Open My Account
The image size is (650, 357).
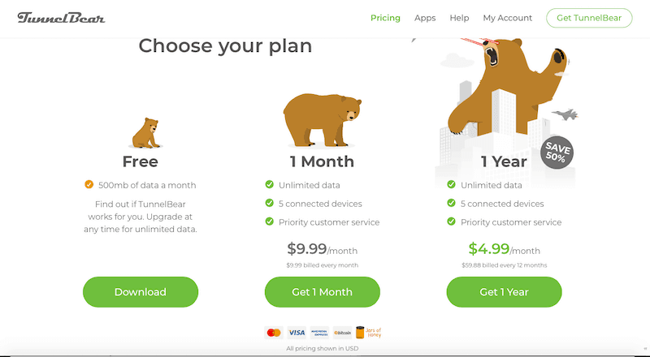click(x=507, y=18)
